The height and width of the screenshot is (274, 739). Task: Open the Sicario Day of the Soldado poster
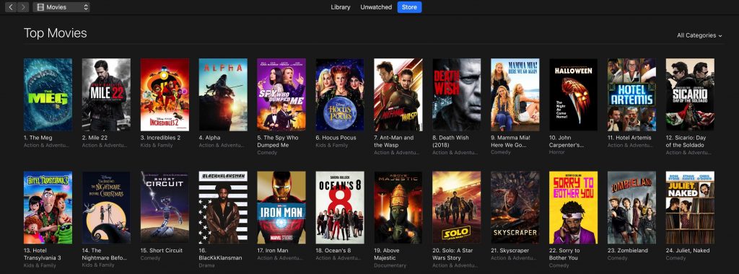click(690, 94)
